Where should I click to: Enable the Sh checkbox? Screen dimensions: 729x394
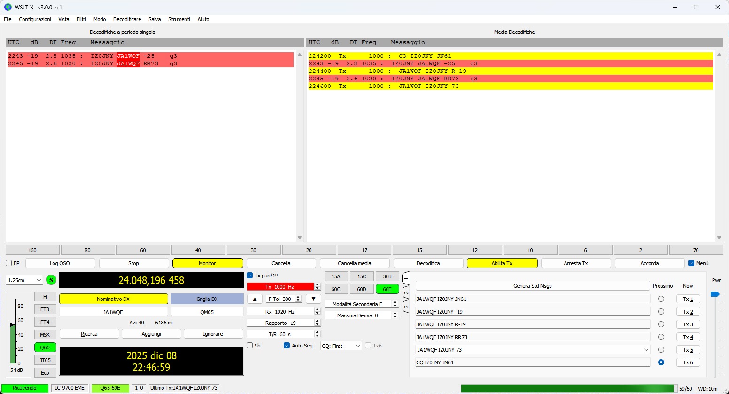coord(249,346)
